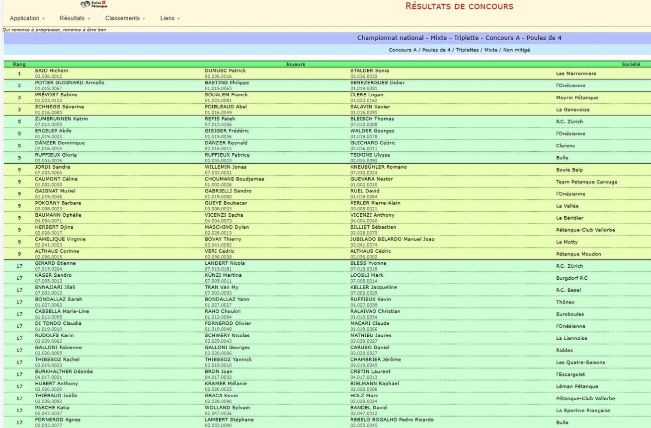The image size is (651, 428).
Task: Expand the Résultats dropdown arrow
Action: pyautogui.click(x=88, y=19)
